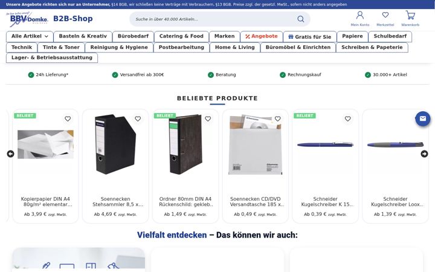Open Lager- & Betriebsausstattung category
435x272 pixels.
click(x=52, y=58)
